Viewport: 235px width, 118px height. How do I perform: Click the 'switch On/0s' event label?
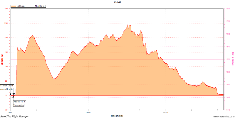click(7, 85)
